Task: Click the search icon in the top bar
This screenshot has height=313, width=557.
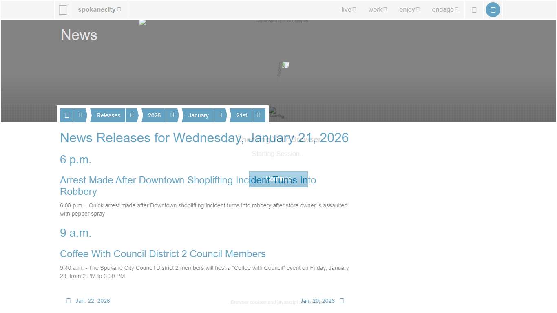Action: (474, 9)
